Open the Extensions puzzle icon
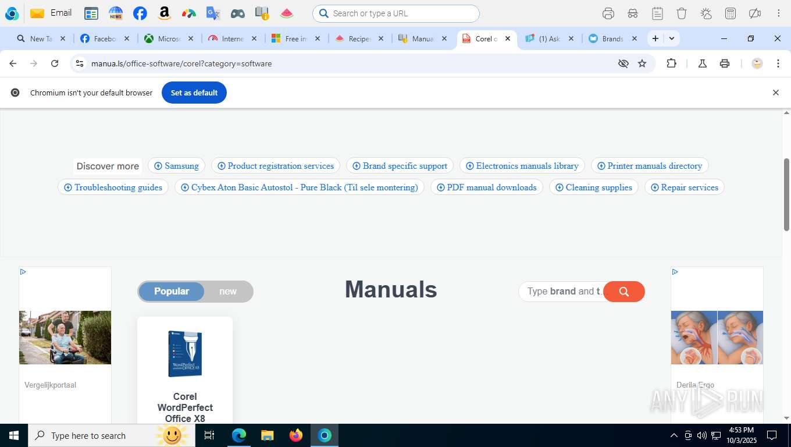The width and height of the screenshot is (791, 447). coord(671,63)
